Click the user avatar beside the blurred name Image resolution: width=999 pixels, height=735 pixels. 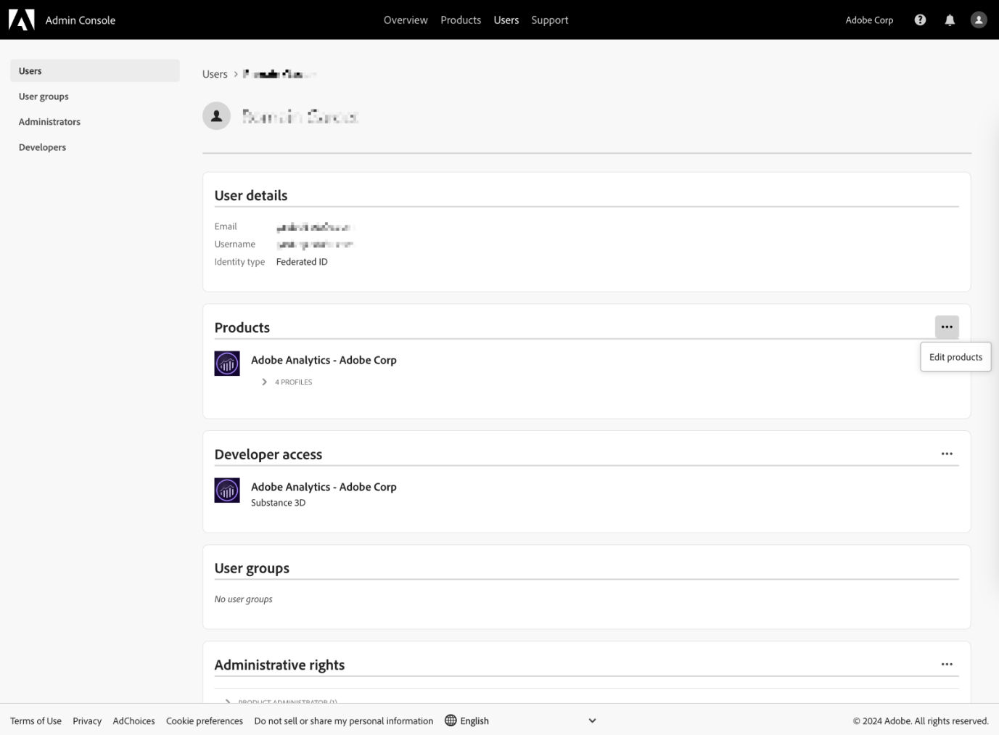pos(216,116)
